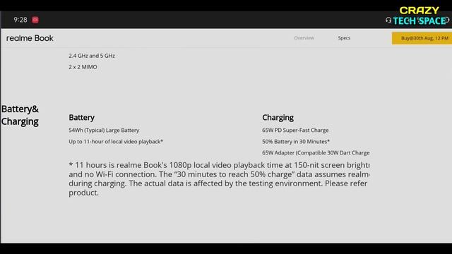Switch to the Specs tab
The image size is (452, 254).
(344, 38)
